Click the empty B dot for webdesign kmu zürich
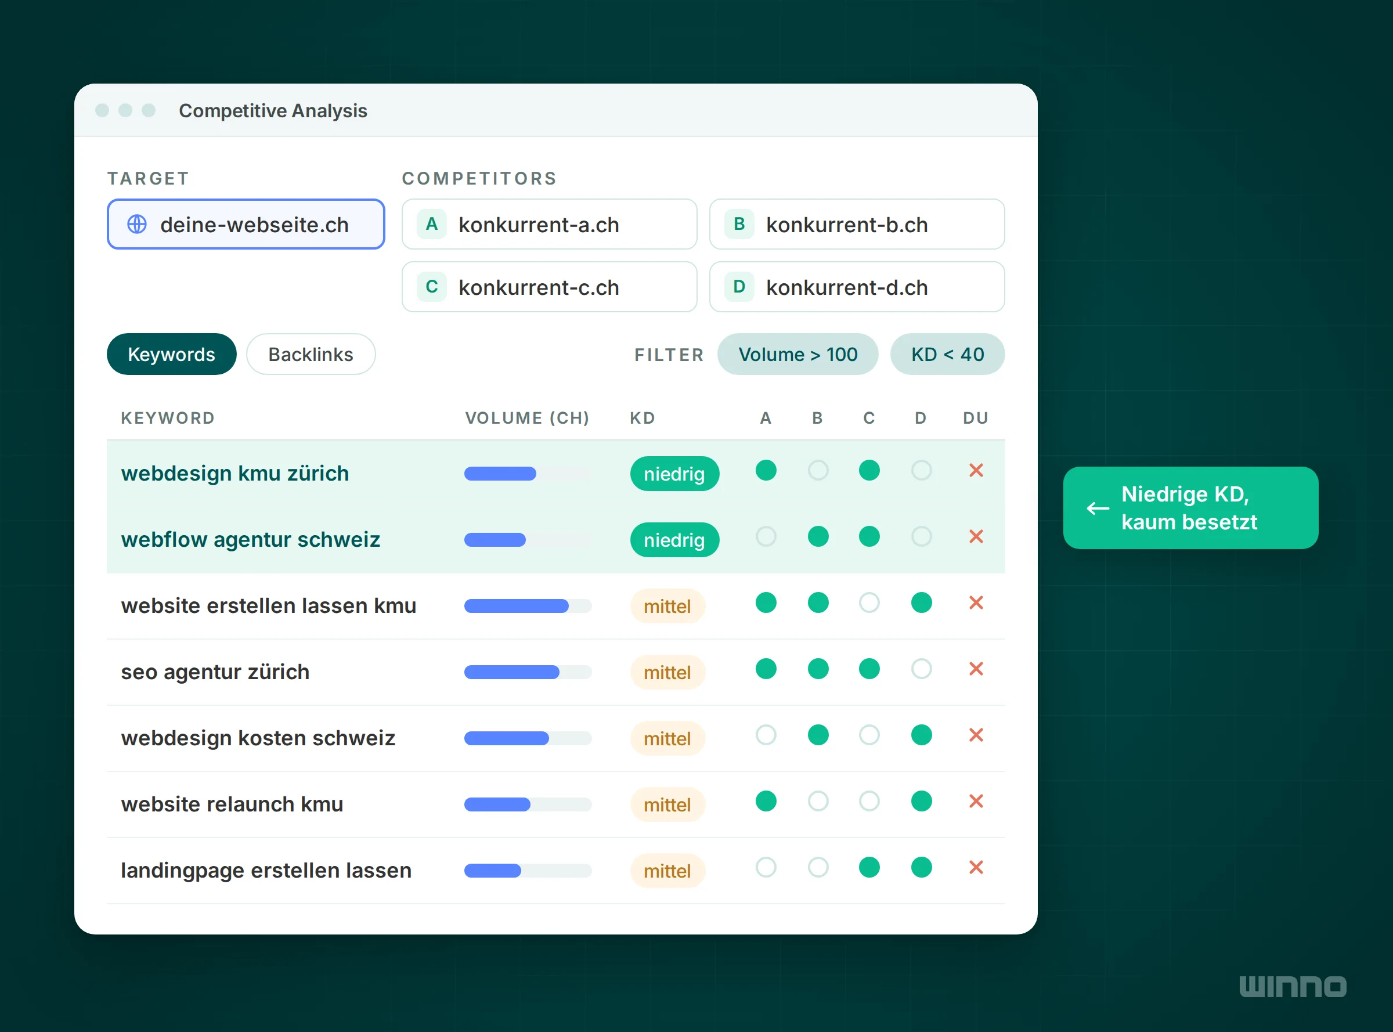The height and width of the screenshot is (1032, 1393). coord(818,470)
